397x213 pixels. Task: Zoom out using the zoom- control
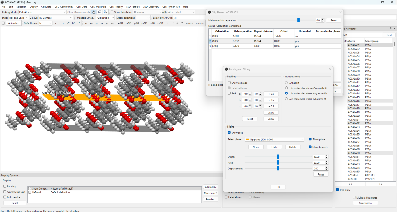[x=189, y=23]
